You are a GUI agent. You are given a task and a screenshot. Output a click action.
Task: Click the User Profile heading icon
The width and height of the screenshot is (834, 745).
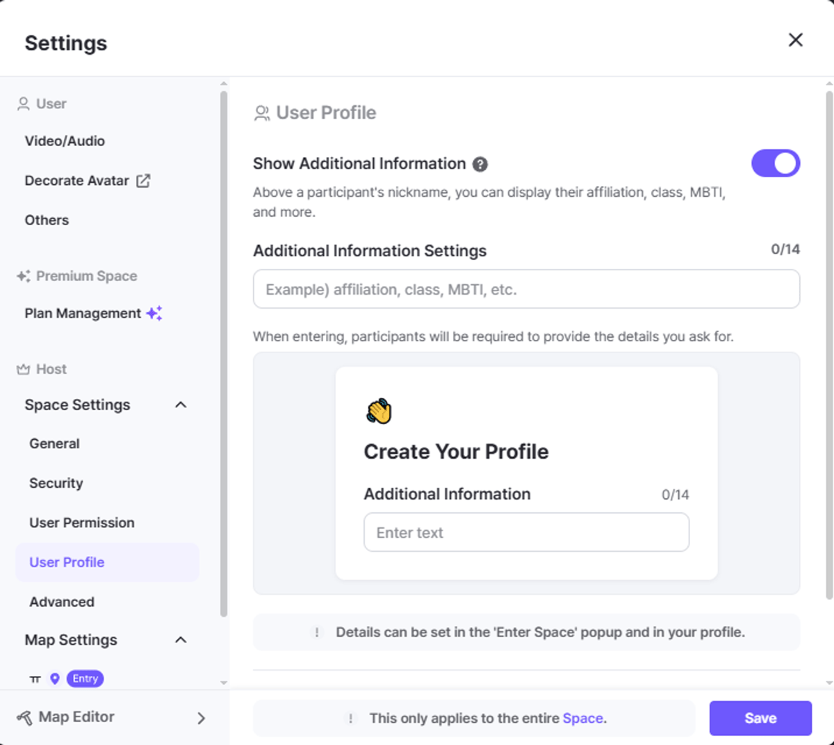coord(262,113)
